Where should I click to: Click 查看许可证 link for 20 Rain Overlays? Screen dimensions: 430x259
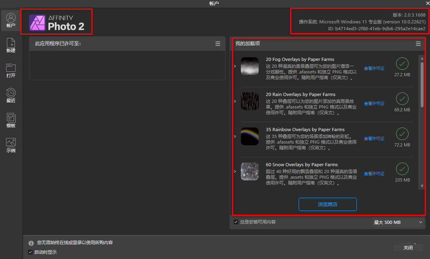[x=374, y=104]
